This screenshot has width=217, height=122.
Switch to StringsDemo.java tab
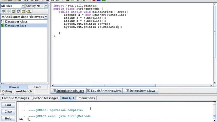[x=140, y=91]
